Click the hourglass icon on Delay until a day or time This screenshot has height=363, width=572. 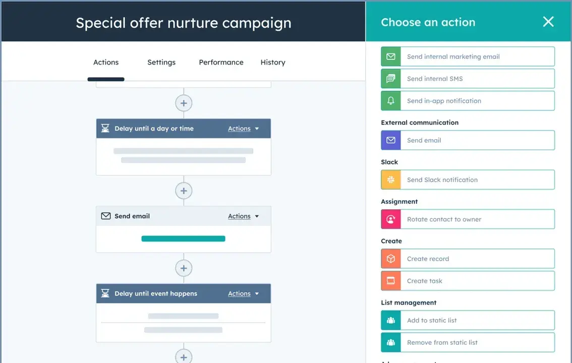105,128
